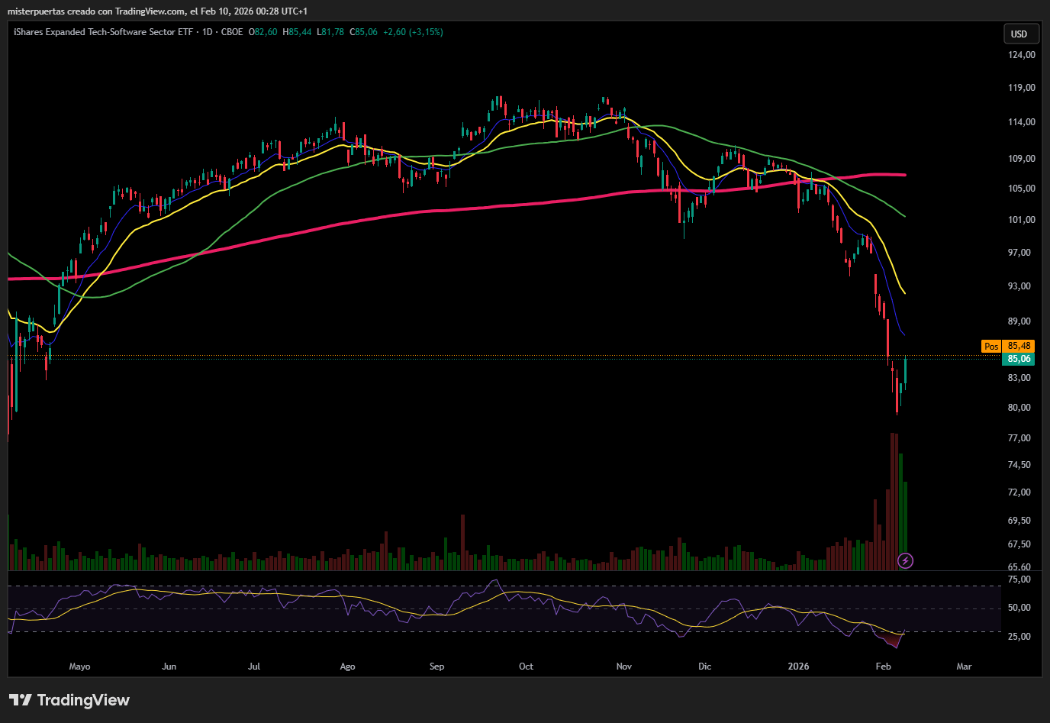Click the RSI 25,00 scale label
The width and height of the screenshot is (1050, 723).
click(1019, 637)
